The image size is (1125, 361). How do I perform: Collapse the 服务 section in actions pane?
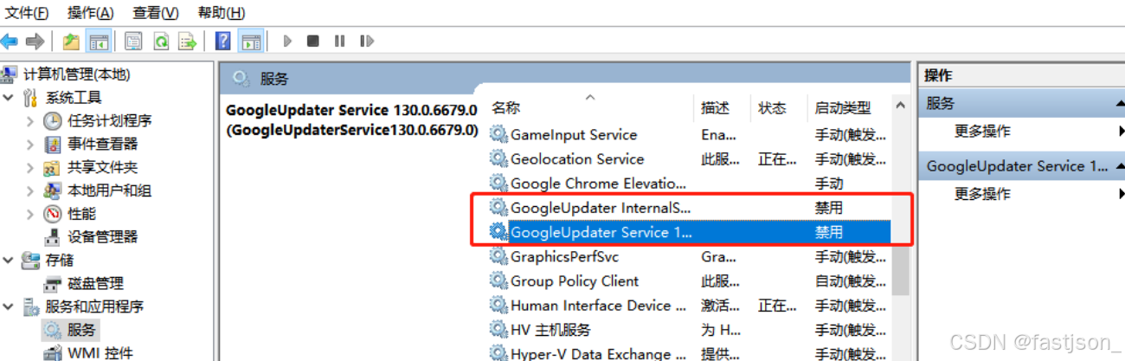tap(1121, 104)
